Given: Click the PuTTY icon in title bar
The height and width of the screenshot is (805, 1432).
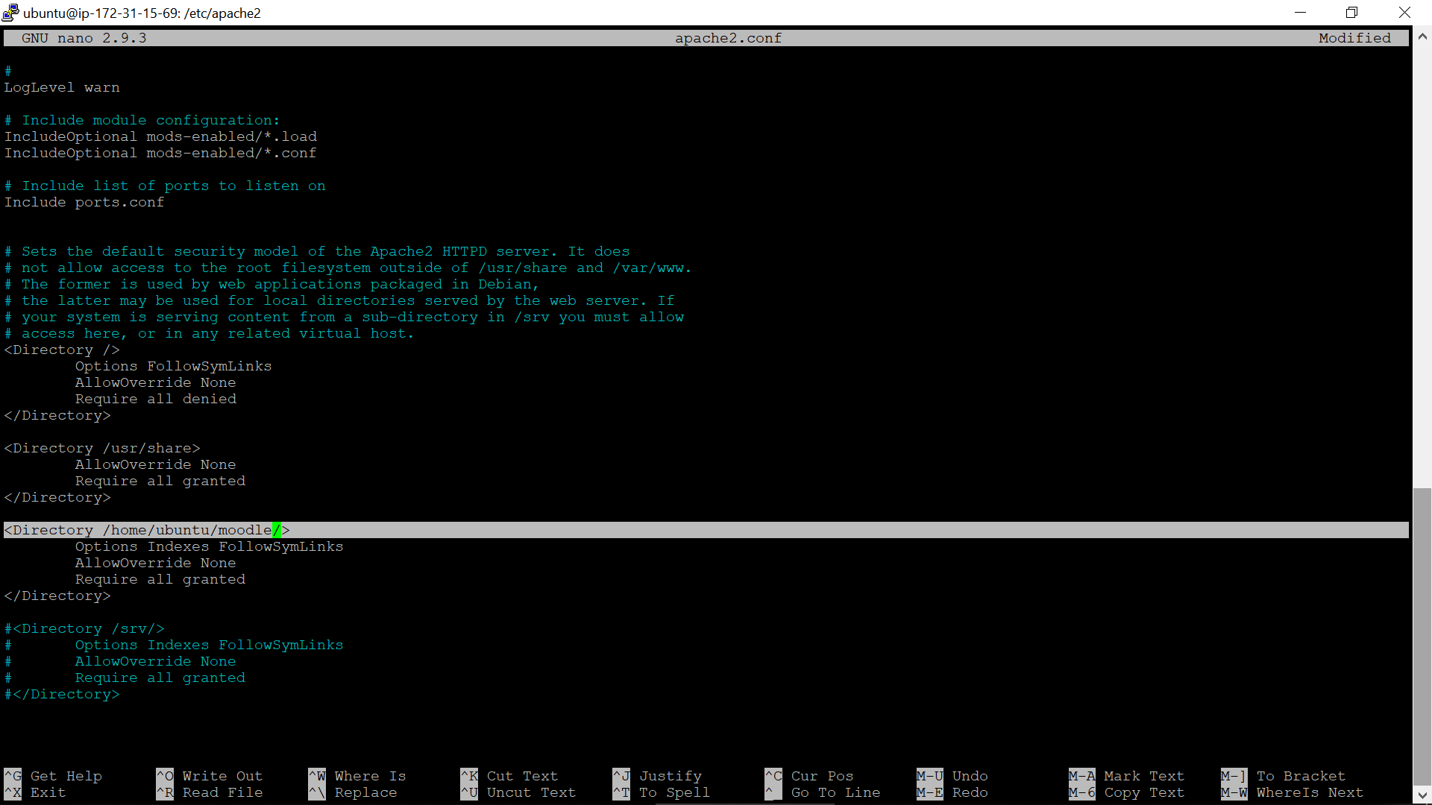Looking at the screenshot, I should (10, 12).
